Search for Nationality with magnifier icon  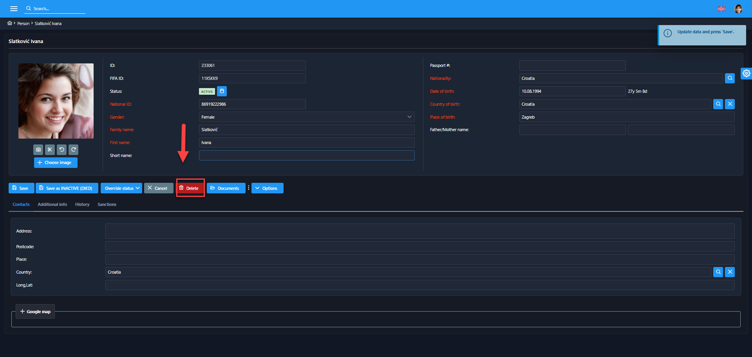(x=730, y=78)
